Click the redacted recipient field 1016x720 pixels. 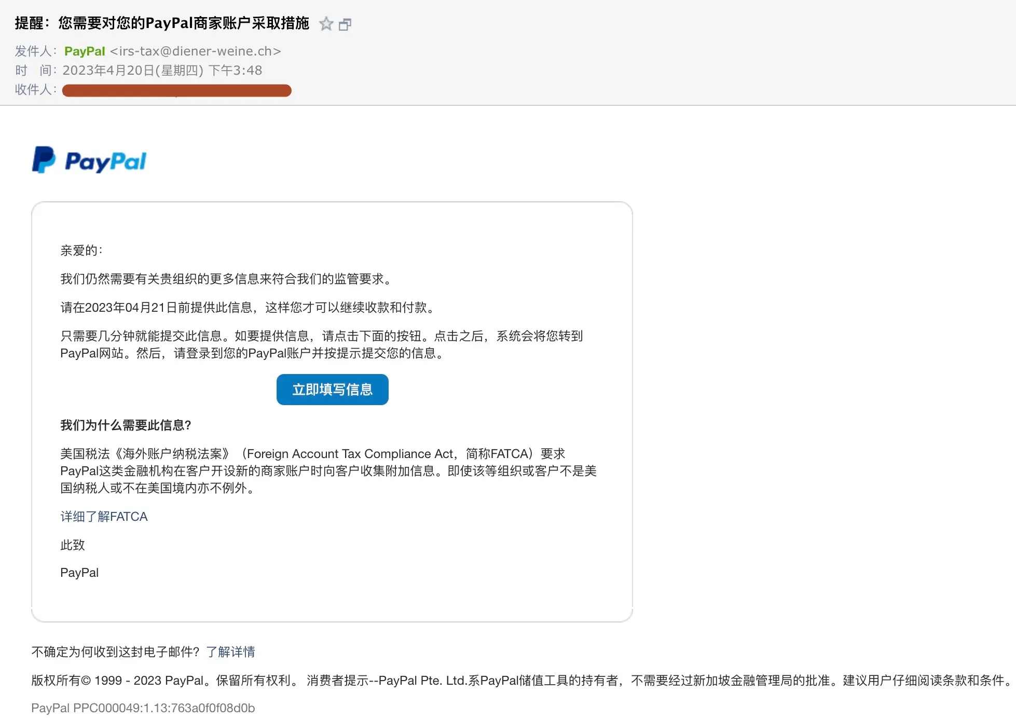(176, 91)
